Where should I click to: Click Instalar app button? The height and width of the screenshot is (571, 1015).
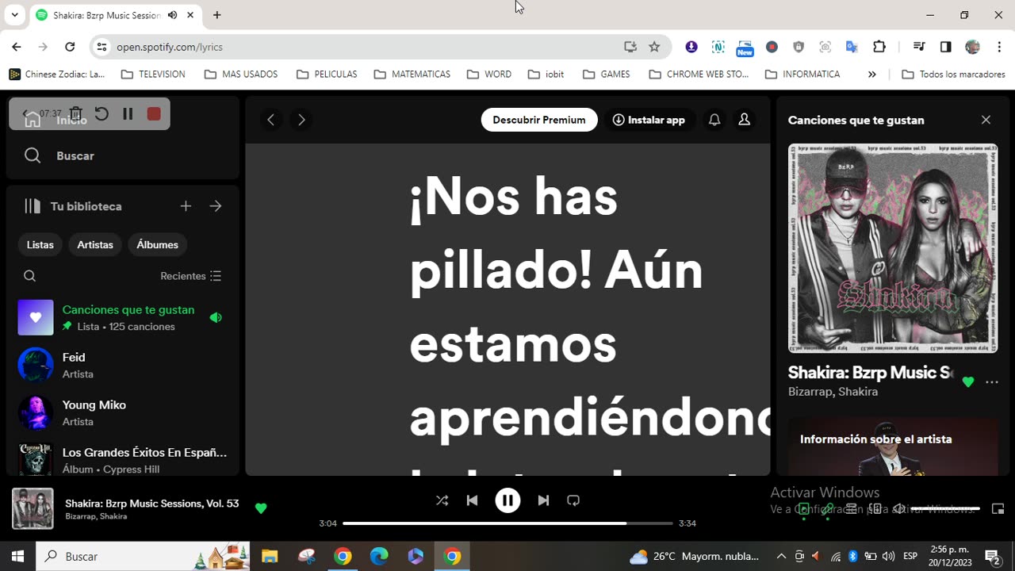coord(649,120)
